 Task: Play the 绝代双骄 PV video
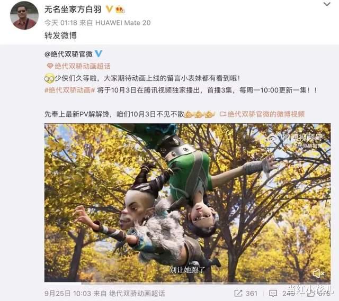coord(188,203)
